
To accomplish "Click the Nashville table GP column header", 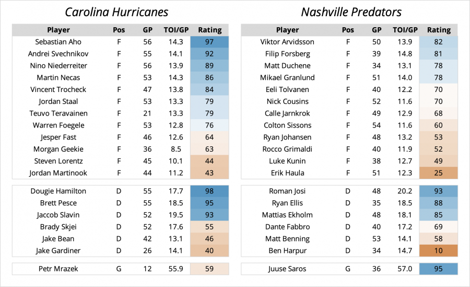I will [377, 30].
